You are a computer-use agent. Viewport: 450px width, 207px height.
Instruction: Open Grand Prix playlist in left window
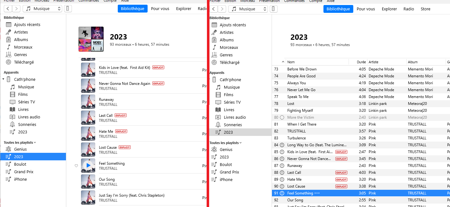coord(24,172)
